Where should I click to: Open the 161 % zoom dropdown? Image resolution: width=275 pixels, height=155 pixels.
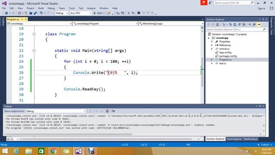[x=12, y=139]
